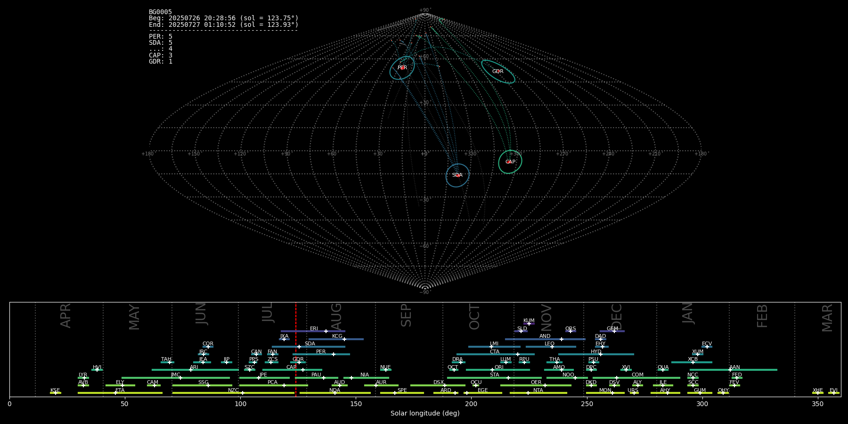Select the KCG shower bar in timeline

coord(336,339)
